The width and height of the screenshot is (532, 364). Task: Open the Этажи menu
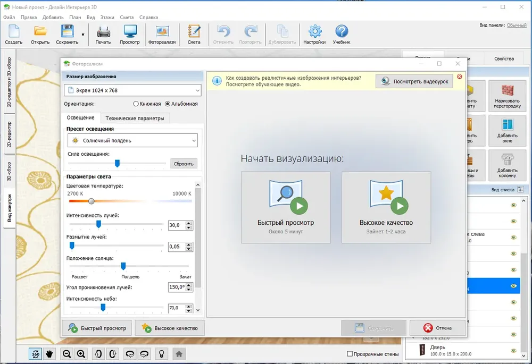coord(107,18)
